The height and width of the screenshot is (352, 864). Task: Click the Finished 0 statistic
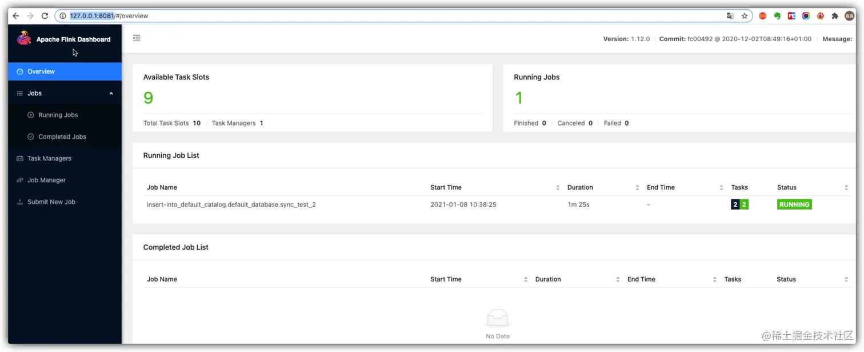pyautogui.click(x=530, y=123)
